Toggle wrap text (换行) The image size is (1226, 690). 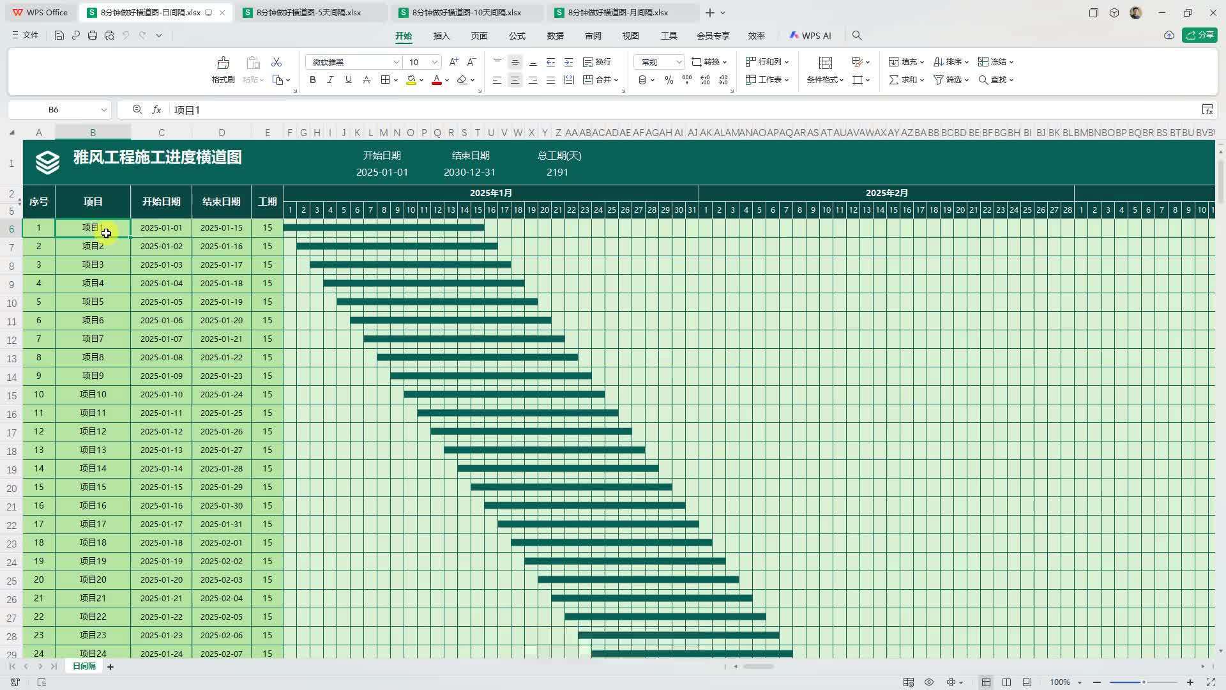pyautogui.click(x=597, y=62)
